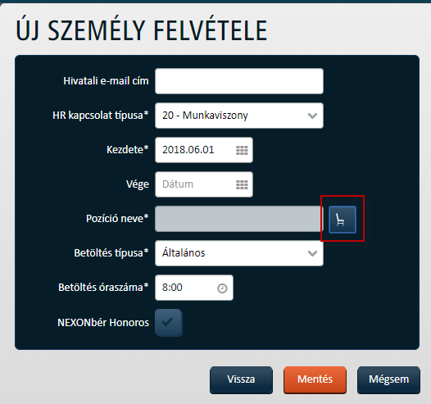
Task: Toggle the NEXONbér Honoros checkbox
Action: pyautogui.click(x=169, y=322)
